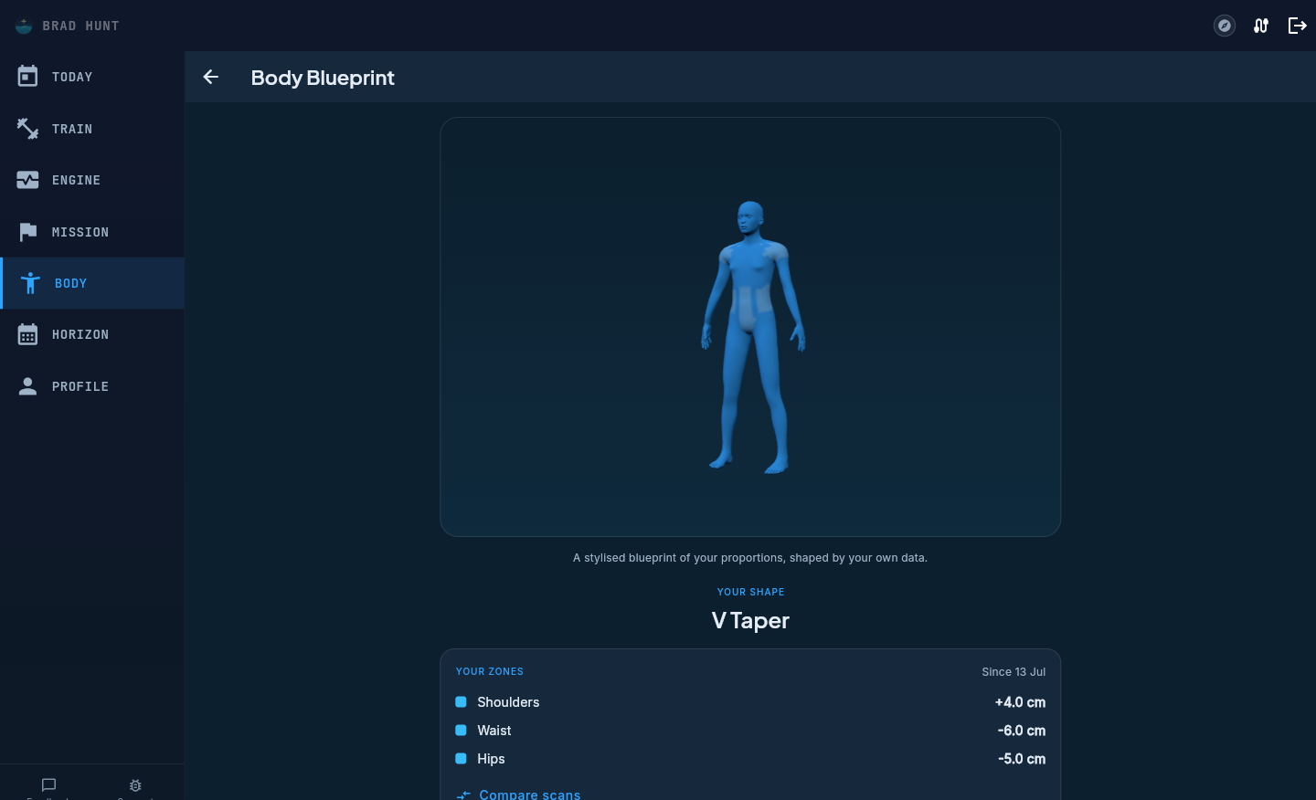Click the YOUR SHAPE label
The height and width of the screenshot is (800, 1316).
tap(750, 592)
